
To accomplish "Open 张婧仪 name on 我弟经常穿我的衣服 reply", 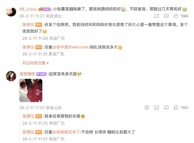I will click(x=28, y=116).
